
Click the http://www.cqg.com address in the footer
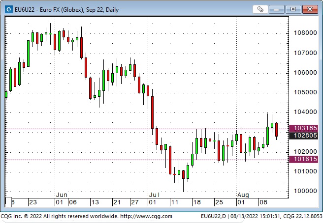click(x=146, y=216)
